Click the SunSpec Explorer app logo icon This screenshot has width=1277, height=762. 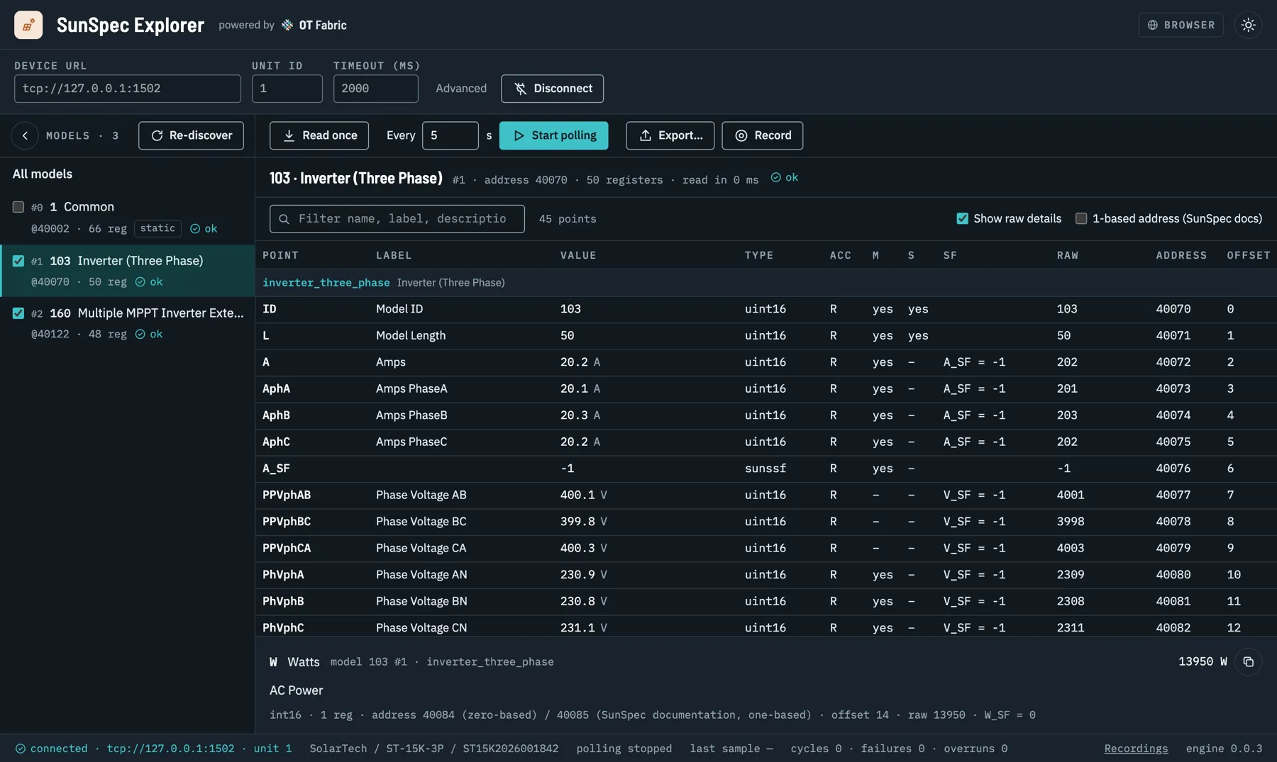28,25
